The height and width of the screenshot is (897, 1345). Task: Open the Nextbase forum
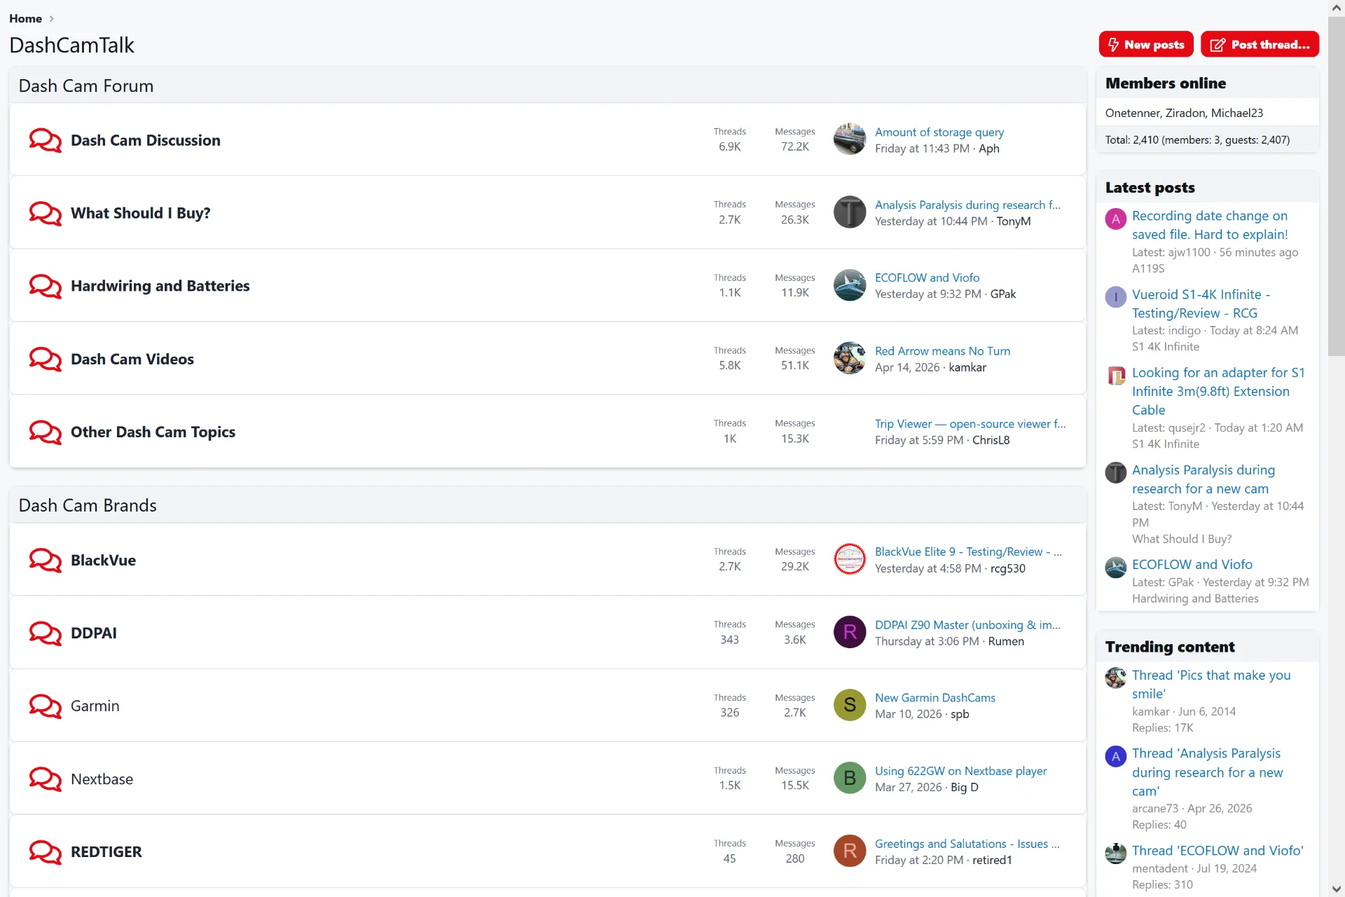point(102,779)
